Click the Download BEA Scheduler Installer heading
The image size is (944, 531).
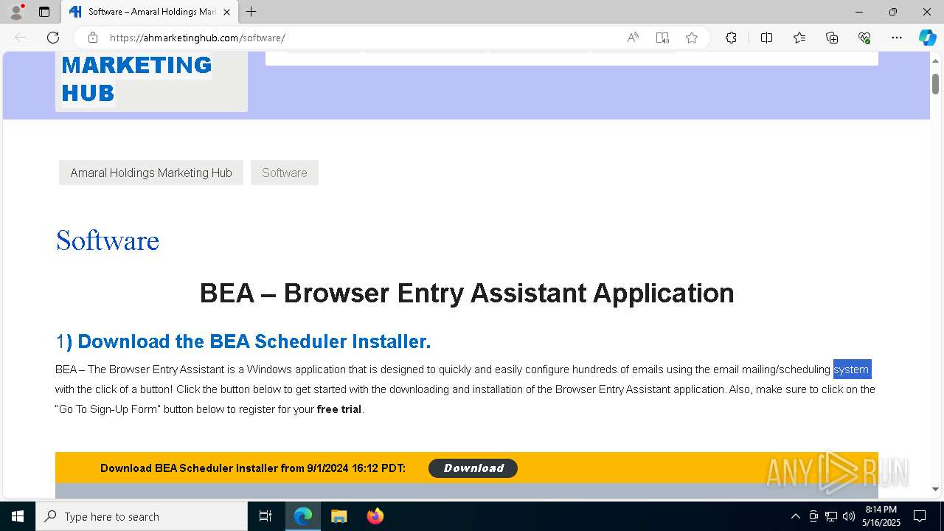[x=243, y=341]
